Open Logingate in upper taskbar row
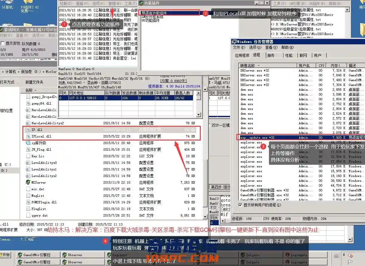 point(305,255)
